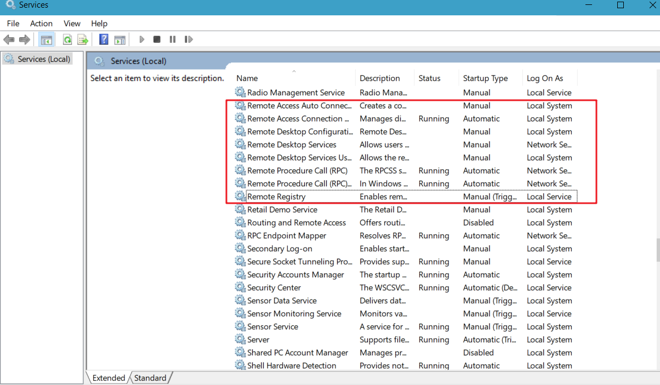The width and height of the screenshot is (660, 385).
Task: Click the Remote Desktop Services gear icon
Action: click(x=240, y=145)
